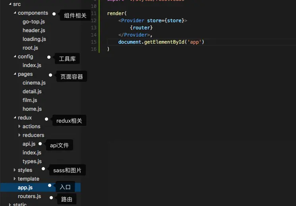
Task: Click the closing </Provider> tag
Action: coord(134,35)
